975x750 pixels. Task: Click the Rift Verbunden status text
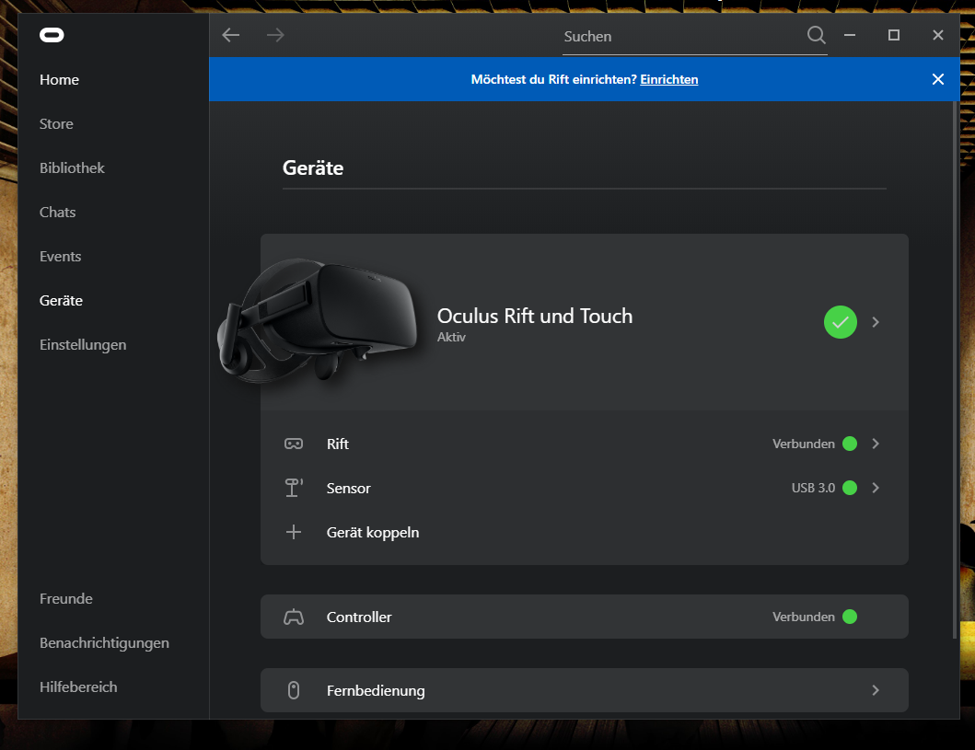click(x=804, y=444)
